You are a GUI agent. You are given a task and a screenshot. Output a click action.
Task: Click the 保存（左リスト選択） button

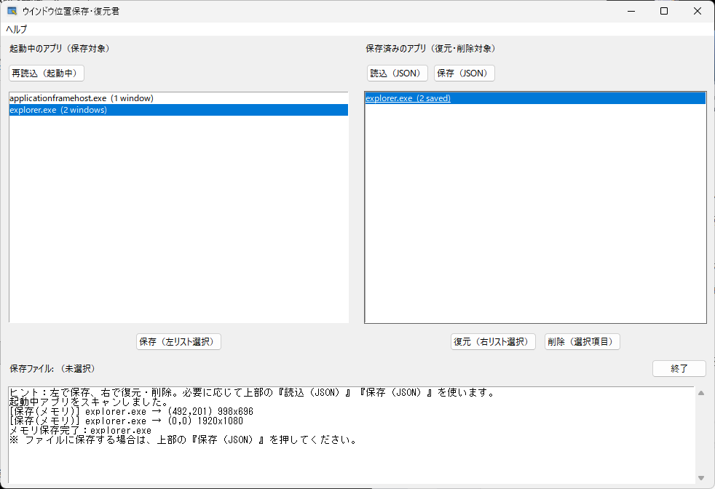179,342
